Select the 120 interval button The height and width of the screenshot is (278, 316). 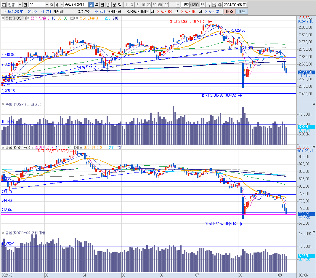coord(166,5)
